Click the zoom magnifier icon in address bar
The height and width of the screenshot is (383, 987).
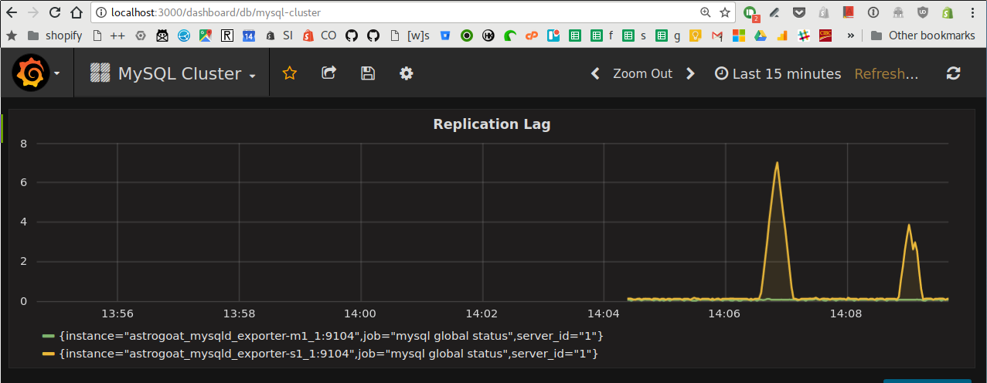click(706, 12)
